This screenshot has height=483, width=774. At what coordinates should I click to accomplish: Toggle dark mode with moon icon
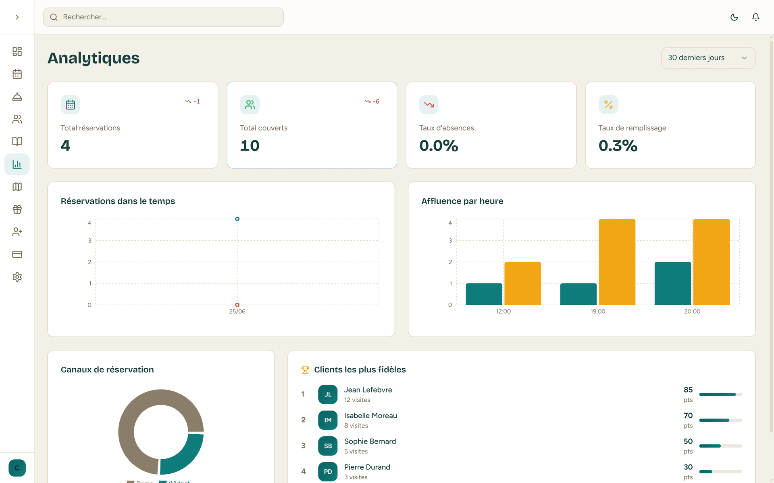[x=734, y=17]
